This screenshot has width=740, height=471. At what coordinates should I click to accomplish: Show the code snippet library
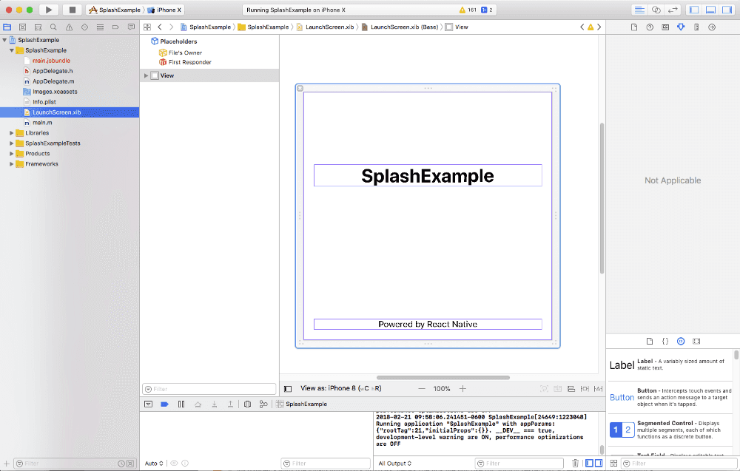[x=665, y=342]
